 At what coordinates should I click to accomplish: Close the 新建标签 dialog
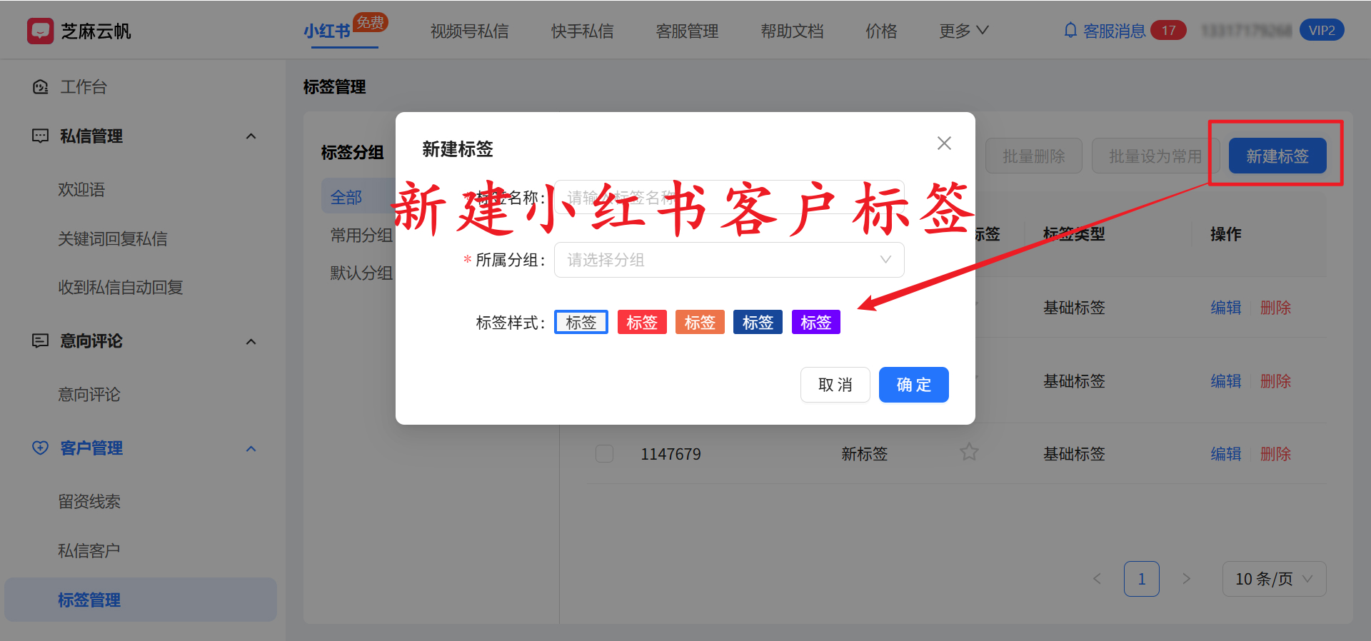pos(944,143)
